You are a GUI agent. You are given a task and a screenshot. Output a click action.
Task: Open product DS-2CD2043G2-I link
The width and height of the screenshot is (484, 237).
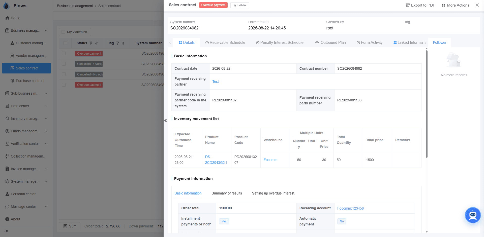coord(216,160)
